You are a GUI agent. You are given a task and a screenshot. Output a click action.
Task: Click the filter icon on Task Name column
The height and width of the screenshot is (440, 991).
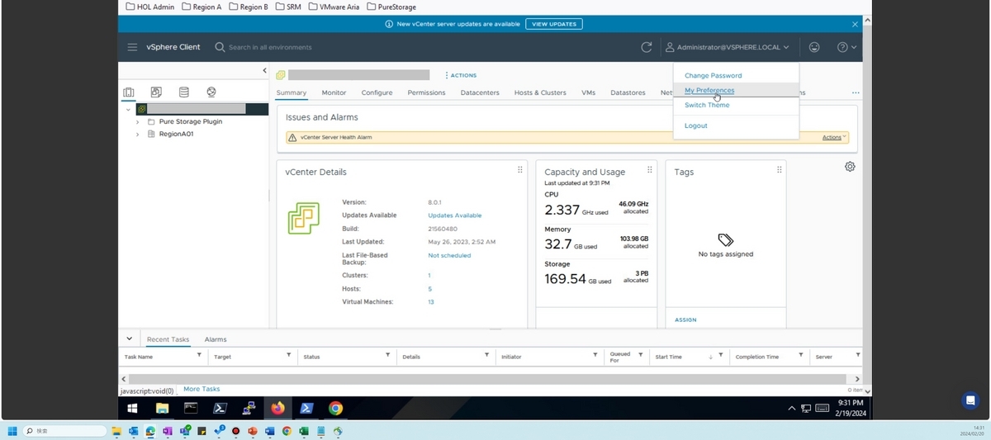click(x=199, y=355)
